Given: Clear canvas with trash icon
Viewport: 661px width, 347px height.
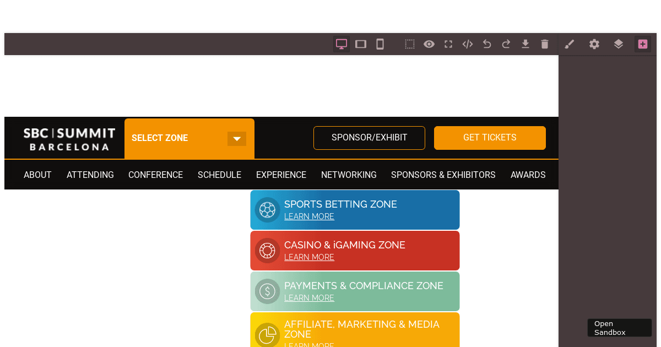Looking at the screenshot, I should tap(545, 44).
